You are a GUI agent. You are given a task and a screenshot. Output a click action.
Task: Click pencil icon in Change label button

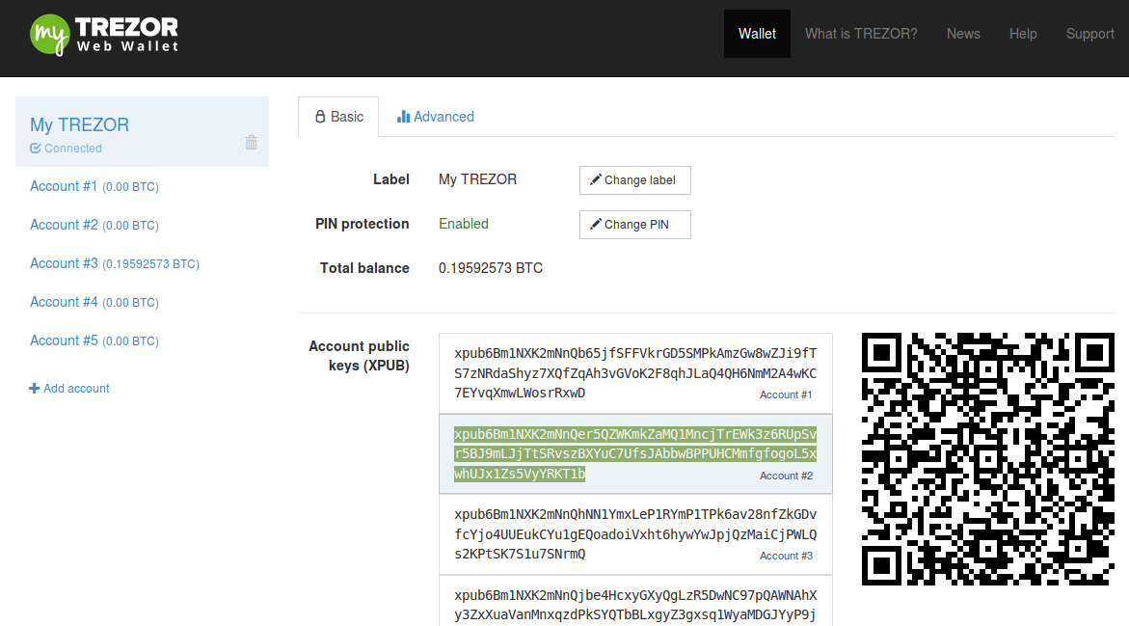596,179
